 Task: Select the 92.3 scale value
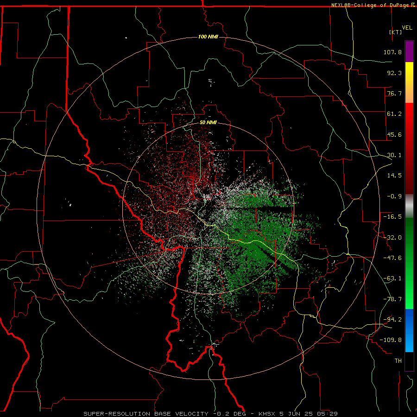tap(394, 73)
